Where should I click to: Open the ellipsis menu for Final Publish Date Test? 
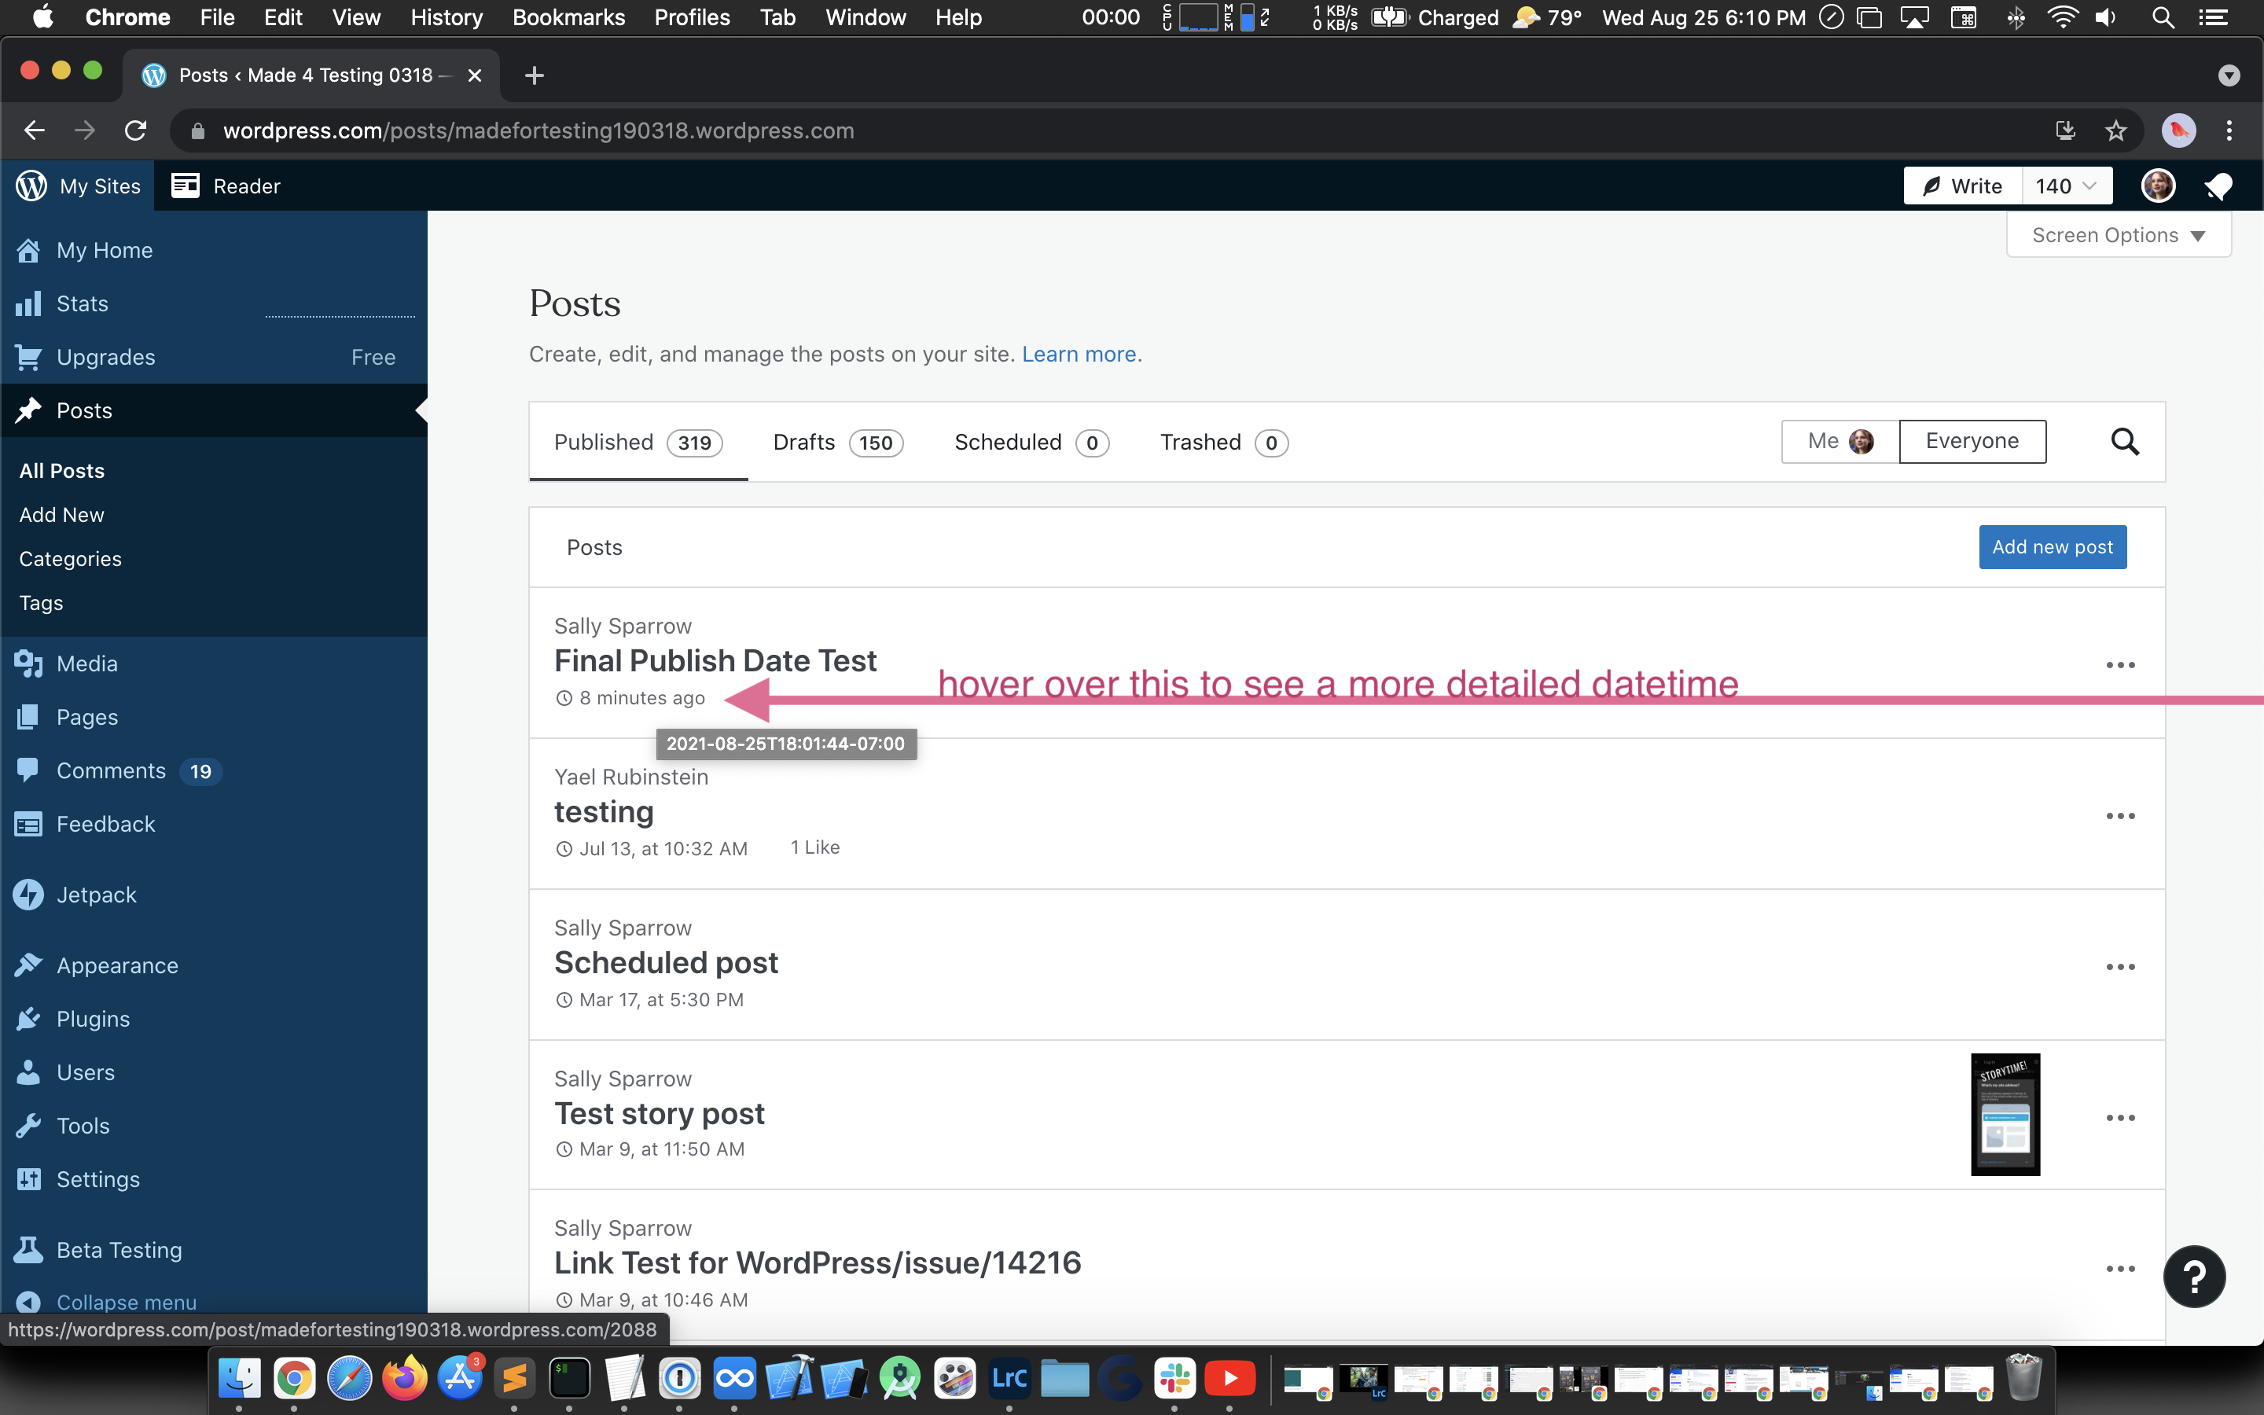point(2120,664)
